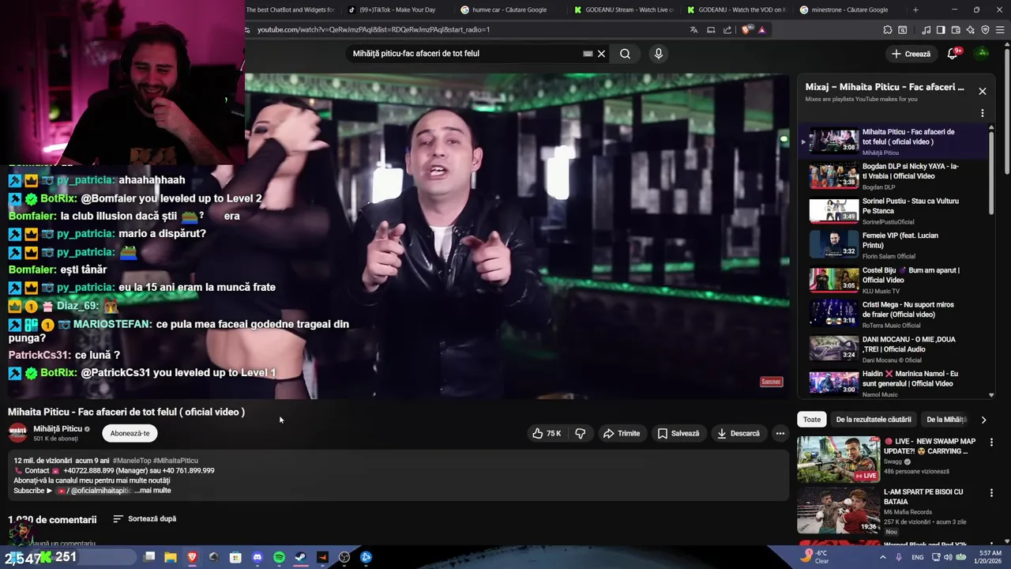Viewport: 1011px width, 569px height.
Task: Click the YouTube search input field
Action: pos(466,54)
